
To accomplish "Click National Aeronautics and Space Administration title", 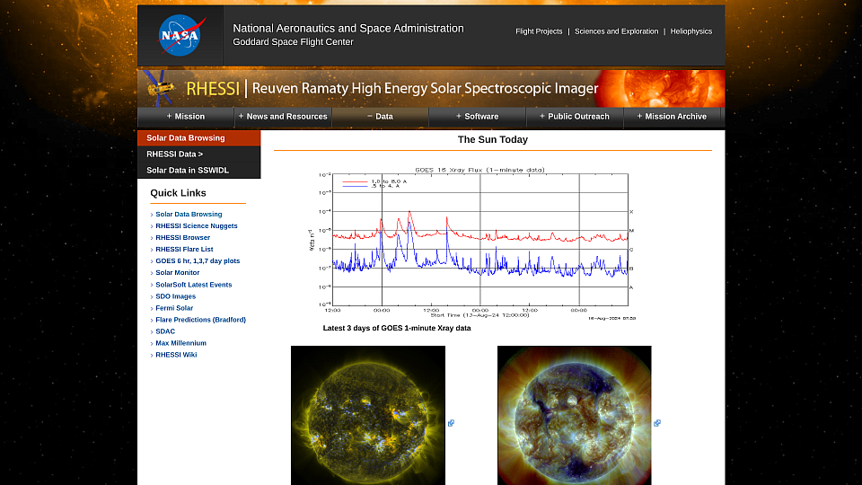I will (x=348, y=28).
